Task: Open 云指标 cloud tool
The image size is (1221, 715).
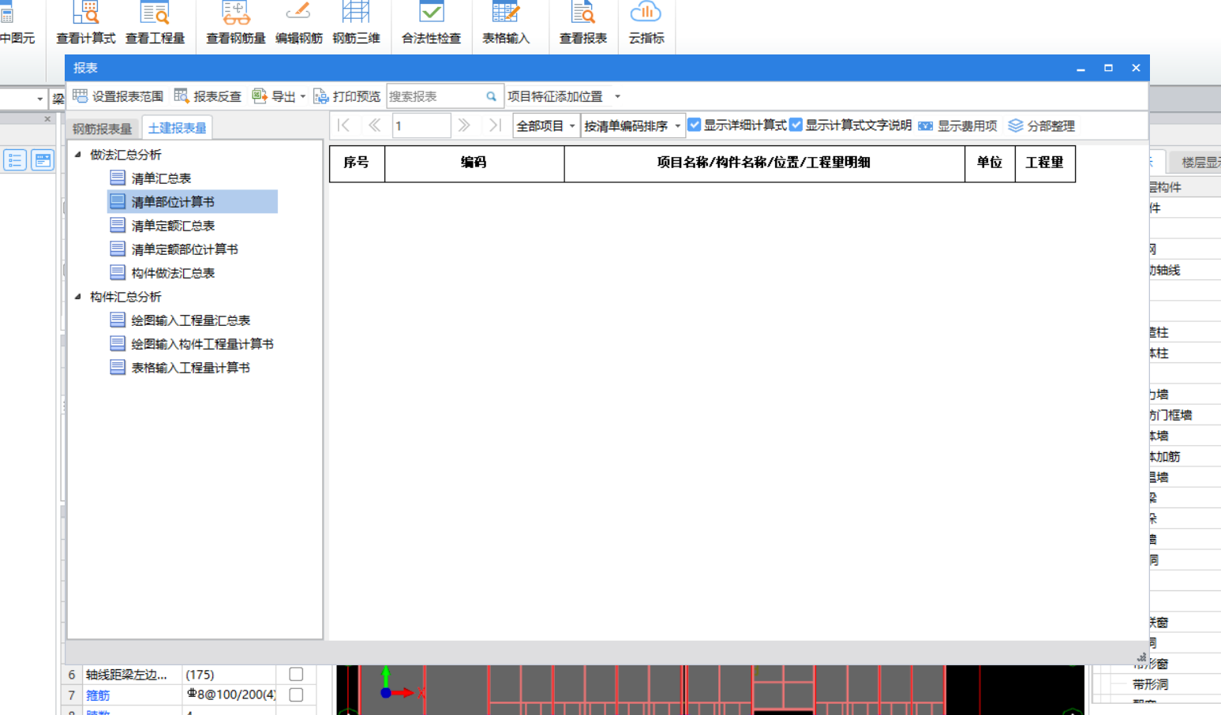Action: tap(646, 24)
